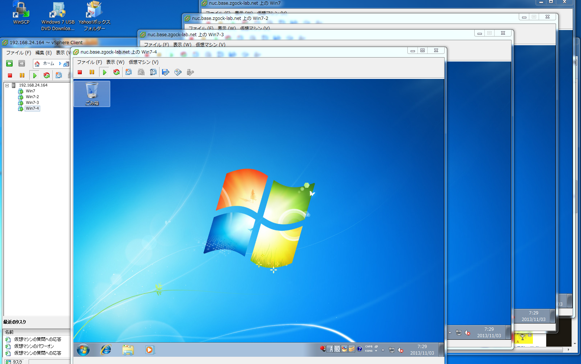Viewport: 581px width, 364px height.
Task: Click the network icon in Win7-4 guest tray
Action: (x=392, y=350)
